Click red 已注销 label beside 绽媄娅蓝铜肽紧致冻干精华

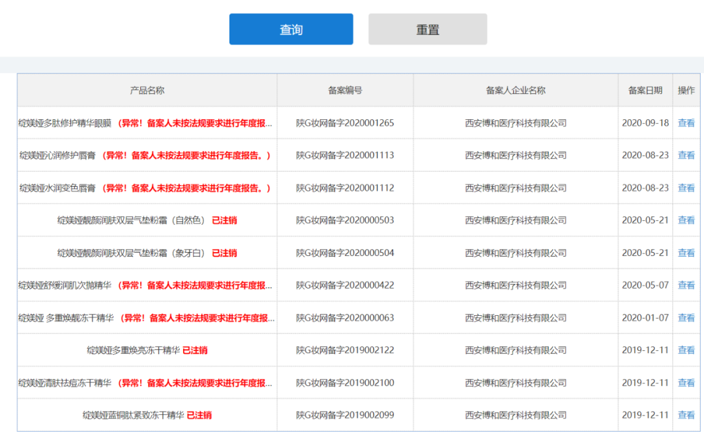click(199, 415)
